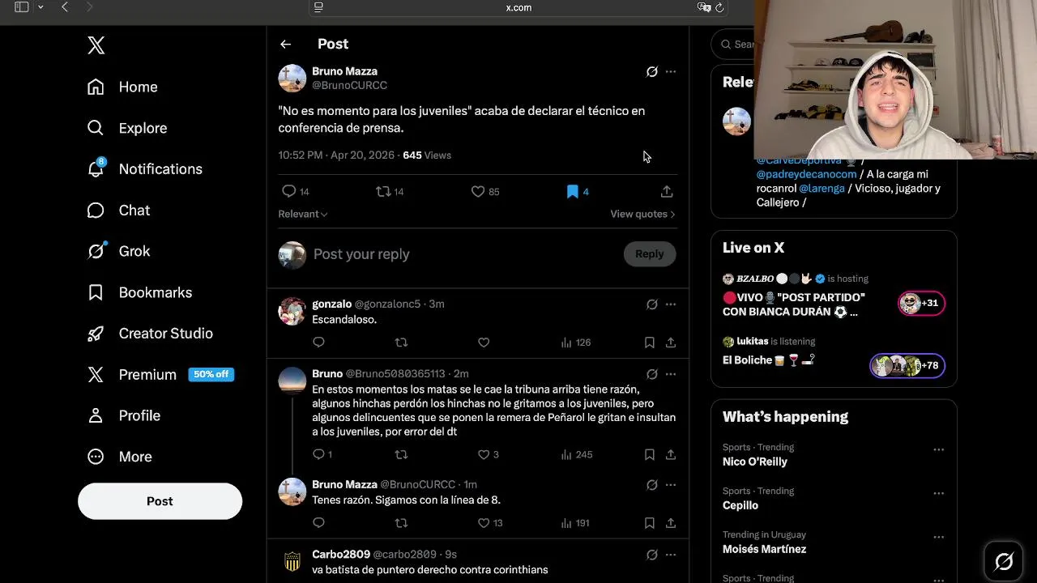Screen dimensions: 1037x583
Task: Open more options on gonzalo's reply
Action: tap(671, 304)
